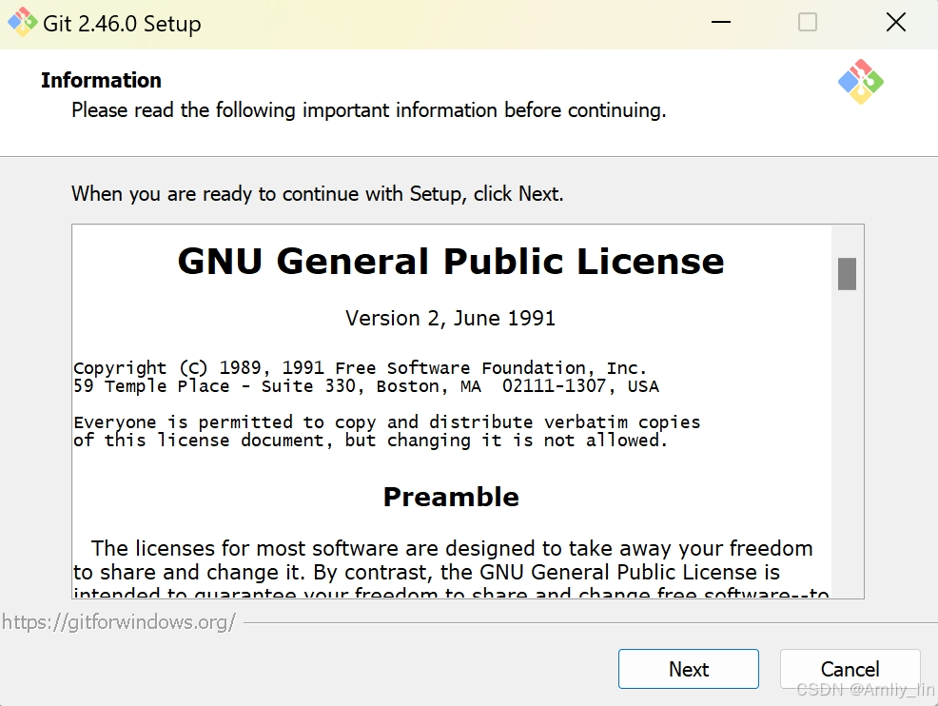
Task: Click the '59 Temple Place' address line
Action: click(x=366, y=386)
